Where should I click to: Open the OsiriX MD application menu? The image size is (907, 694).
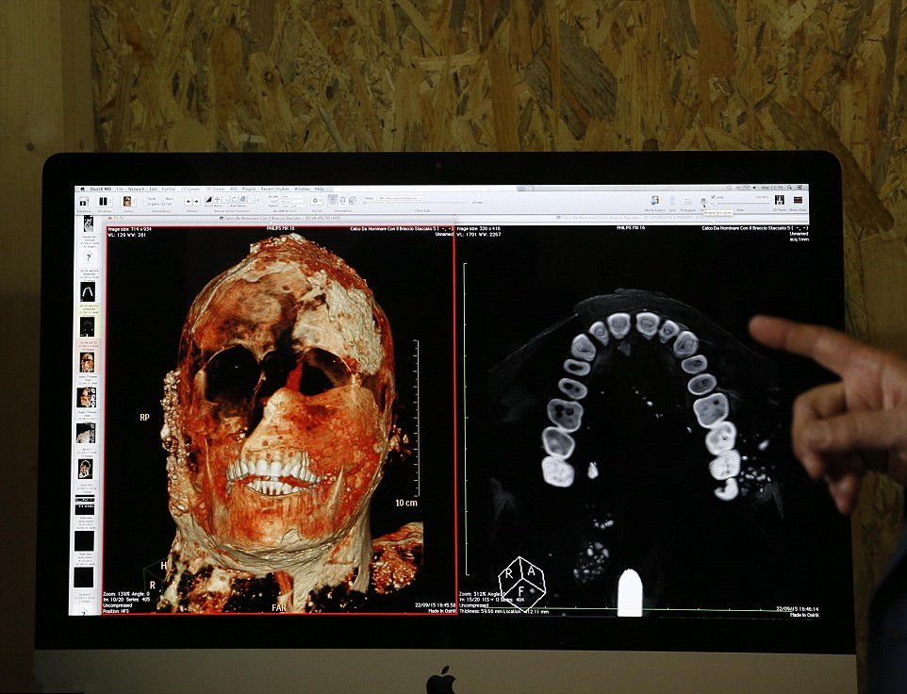pyautogui.click(x=101, y=189)
